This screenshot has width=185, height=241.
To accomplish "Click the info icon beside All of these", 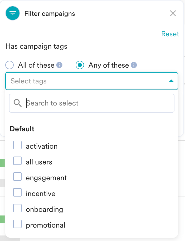I will pyautogui.click(x=60, y=65).
